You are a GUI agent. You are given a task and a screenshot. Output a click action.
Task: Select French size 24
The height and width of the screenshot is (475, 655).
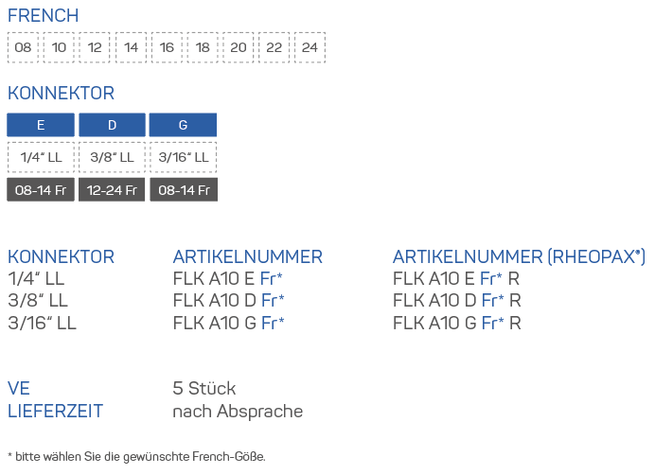pyautogui.click(x=310, y=48)
